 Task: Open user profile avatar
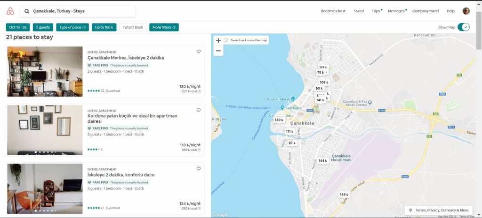coord(466,11)
